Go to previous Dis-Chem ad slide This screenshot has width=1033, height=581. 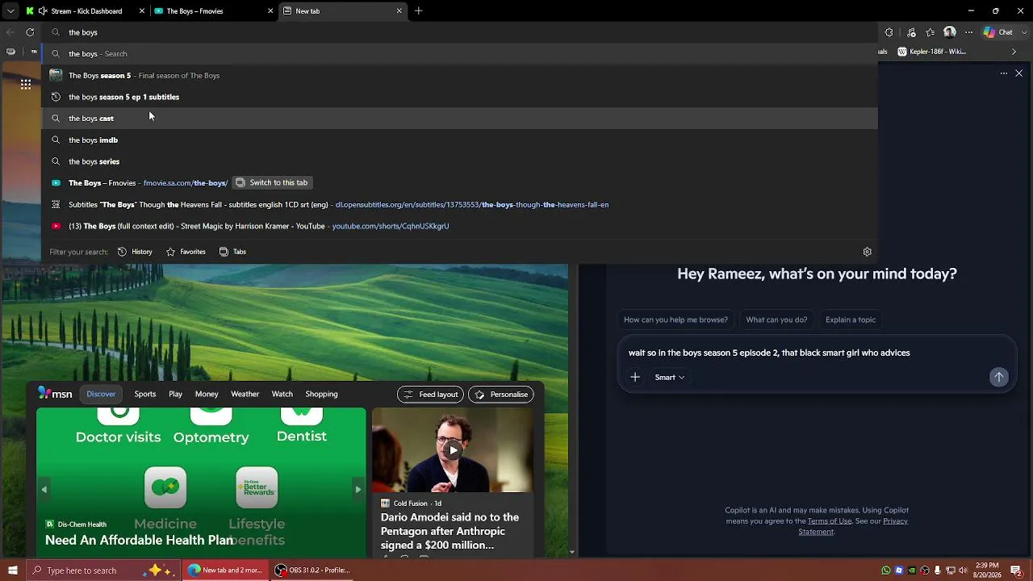[x=44, y=489]
